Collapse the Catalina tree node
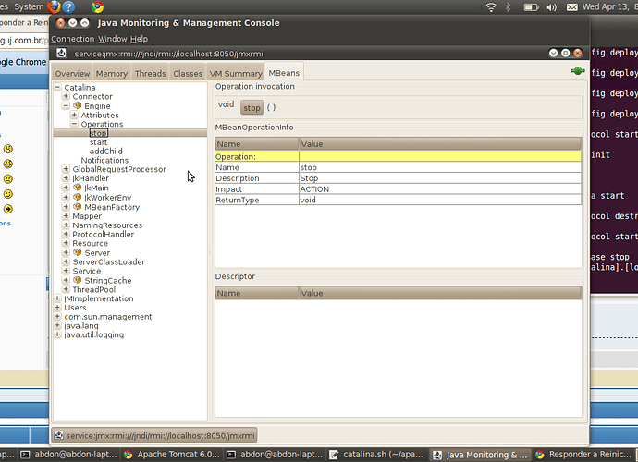 [57, 87]
